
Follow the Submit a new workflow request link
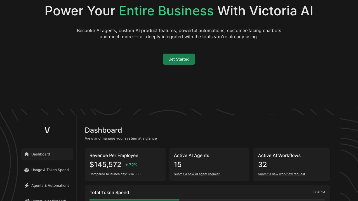click(x=281, y=174)
